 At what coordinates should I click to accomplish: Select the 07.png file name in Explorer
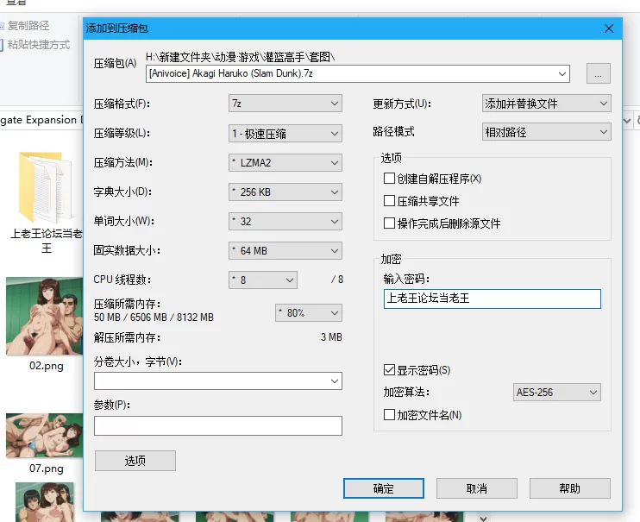46,469
